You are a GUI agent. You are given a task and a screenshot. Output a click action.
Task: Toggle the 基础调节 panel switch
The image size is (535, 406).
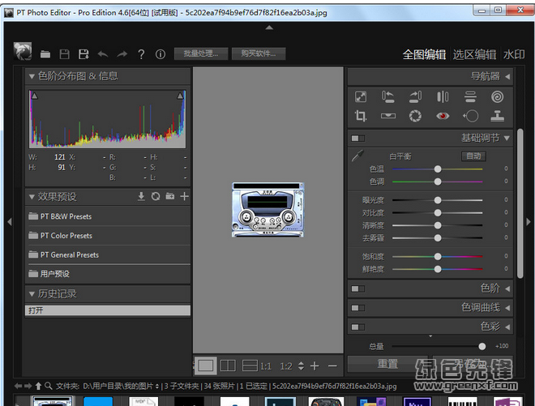(357, 139)
